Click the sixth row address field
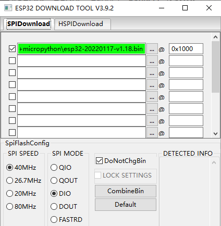Screen dimensions: 221x226 point(186,109)
